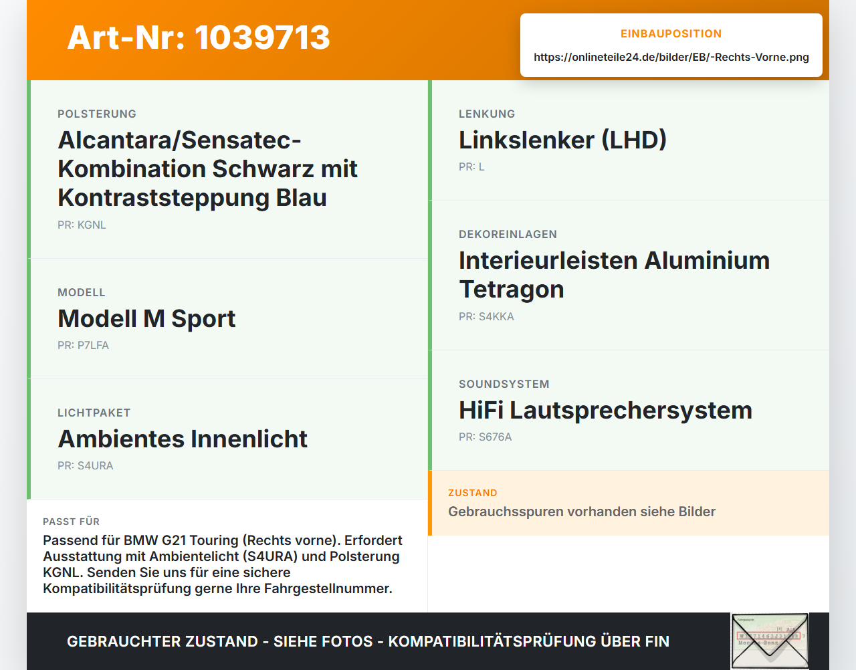Click the PR: L steering code

[x=471, y=167]
